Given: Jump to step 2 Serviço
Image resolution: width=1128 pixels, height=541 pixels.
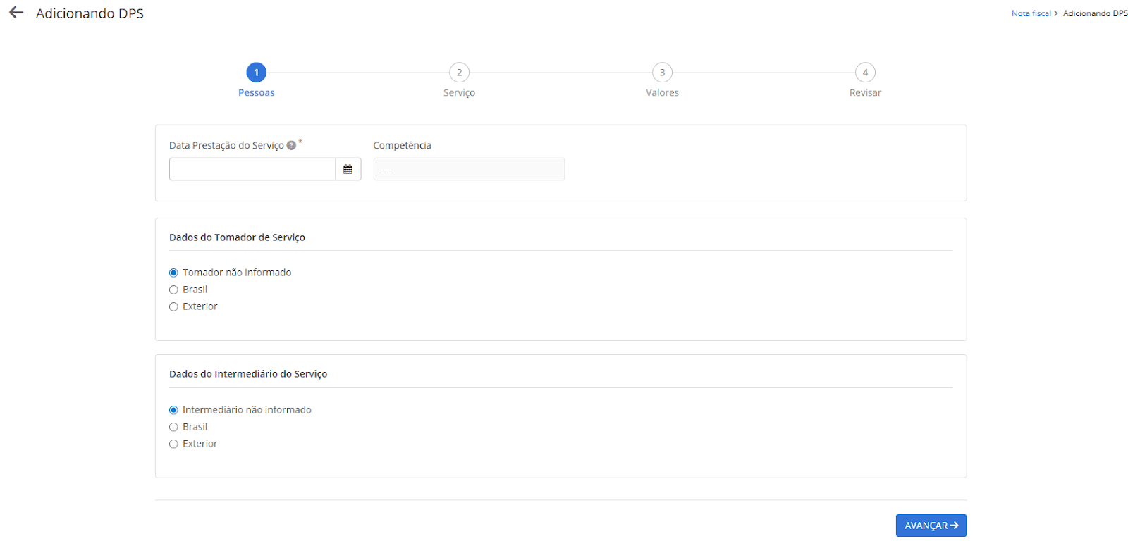Looking at the screenshot, I should [459, 73].
